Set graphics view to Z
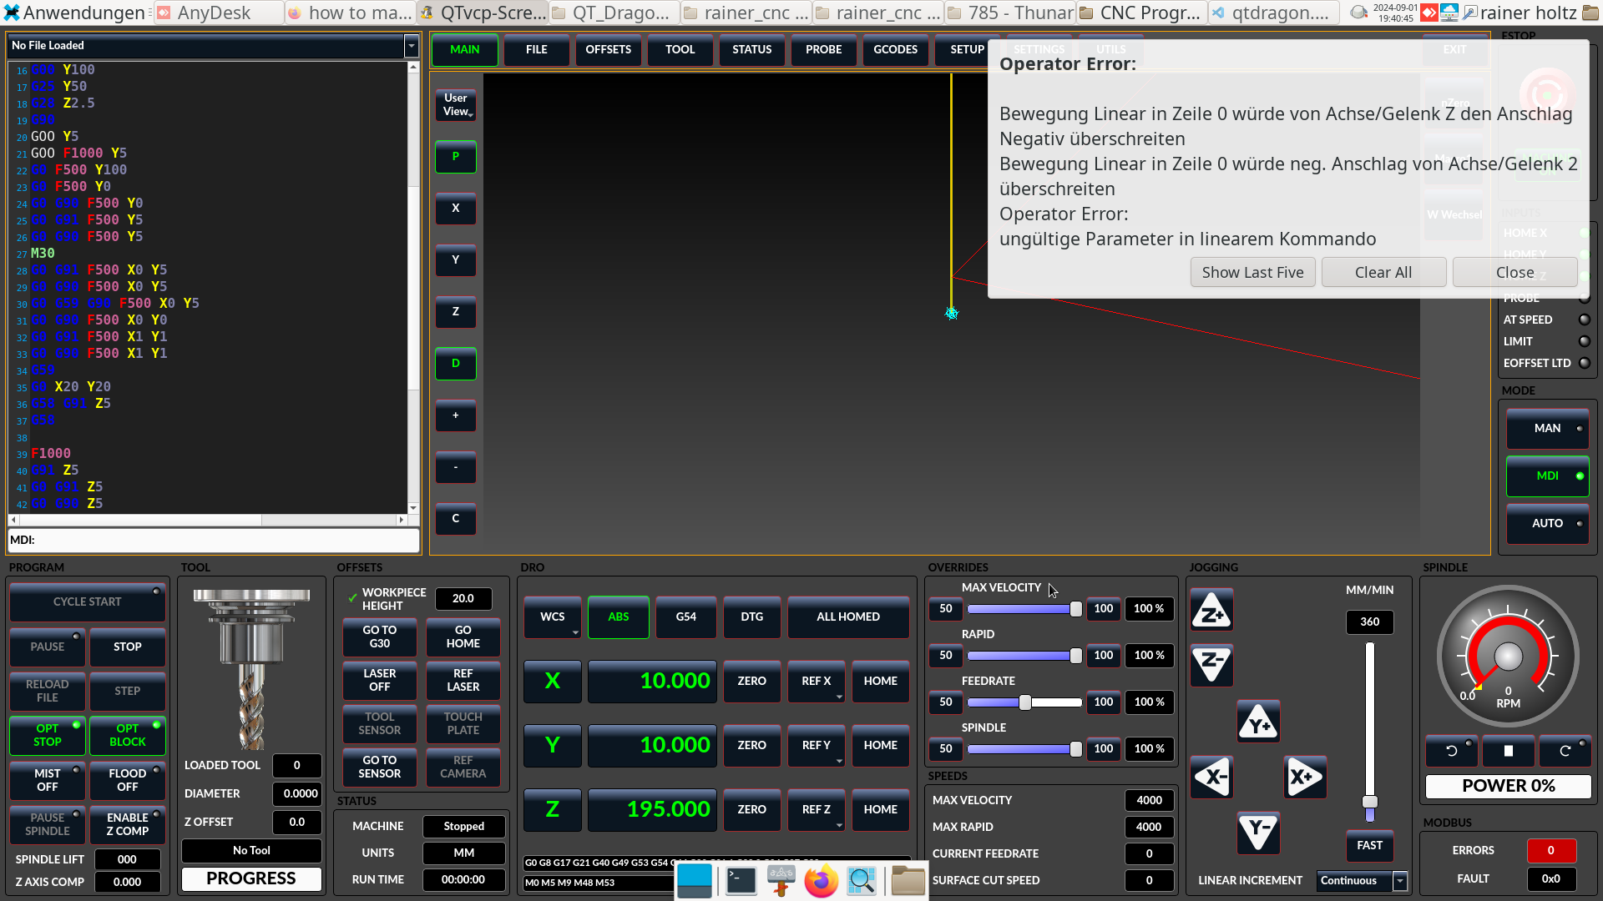This screenshot has width=1603, height=901. pos(455,312)
